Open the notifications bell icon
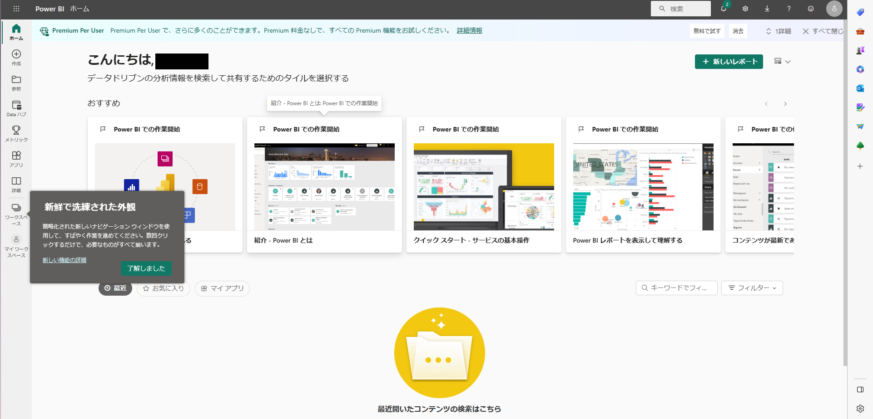The width and height of the screenshot is (873, 419). click(x=724, y=9)
